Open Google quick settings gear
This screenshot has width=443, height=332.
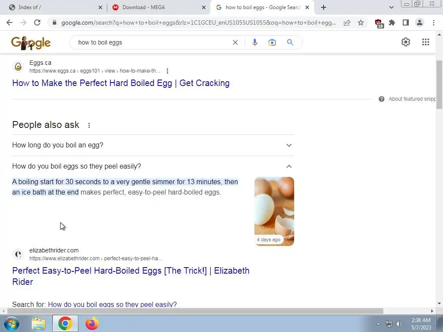coord(406,42)
